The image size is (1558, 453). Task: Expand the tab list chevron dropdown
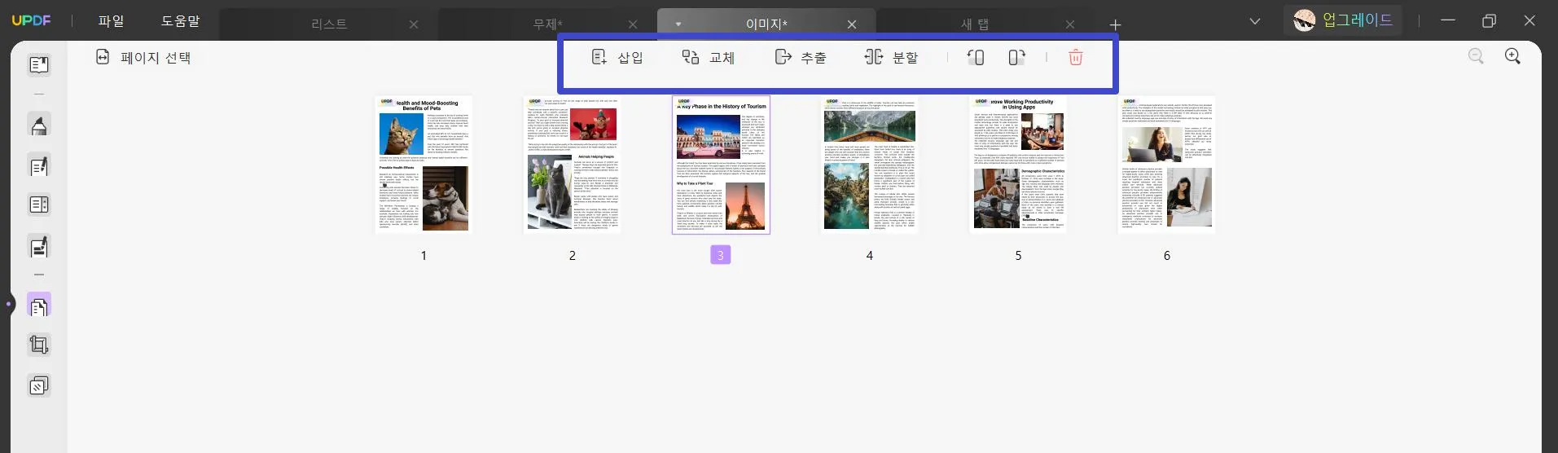[x=1255, y=22]
